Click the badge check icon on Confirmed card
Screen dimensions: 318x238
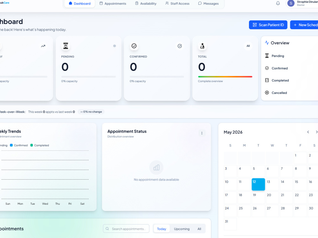click(x=134, y=46)
